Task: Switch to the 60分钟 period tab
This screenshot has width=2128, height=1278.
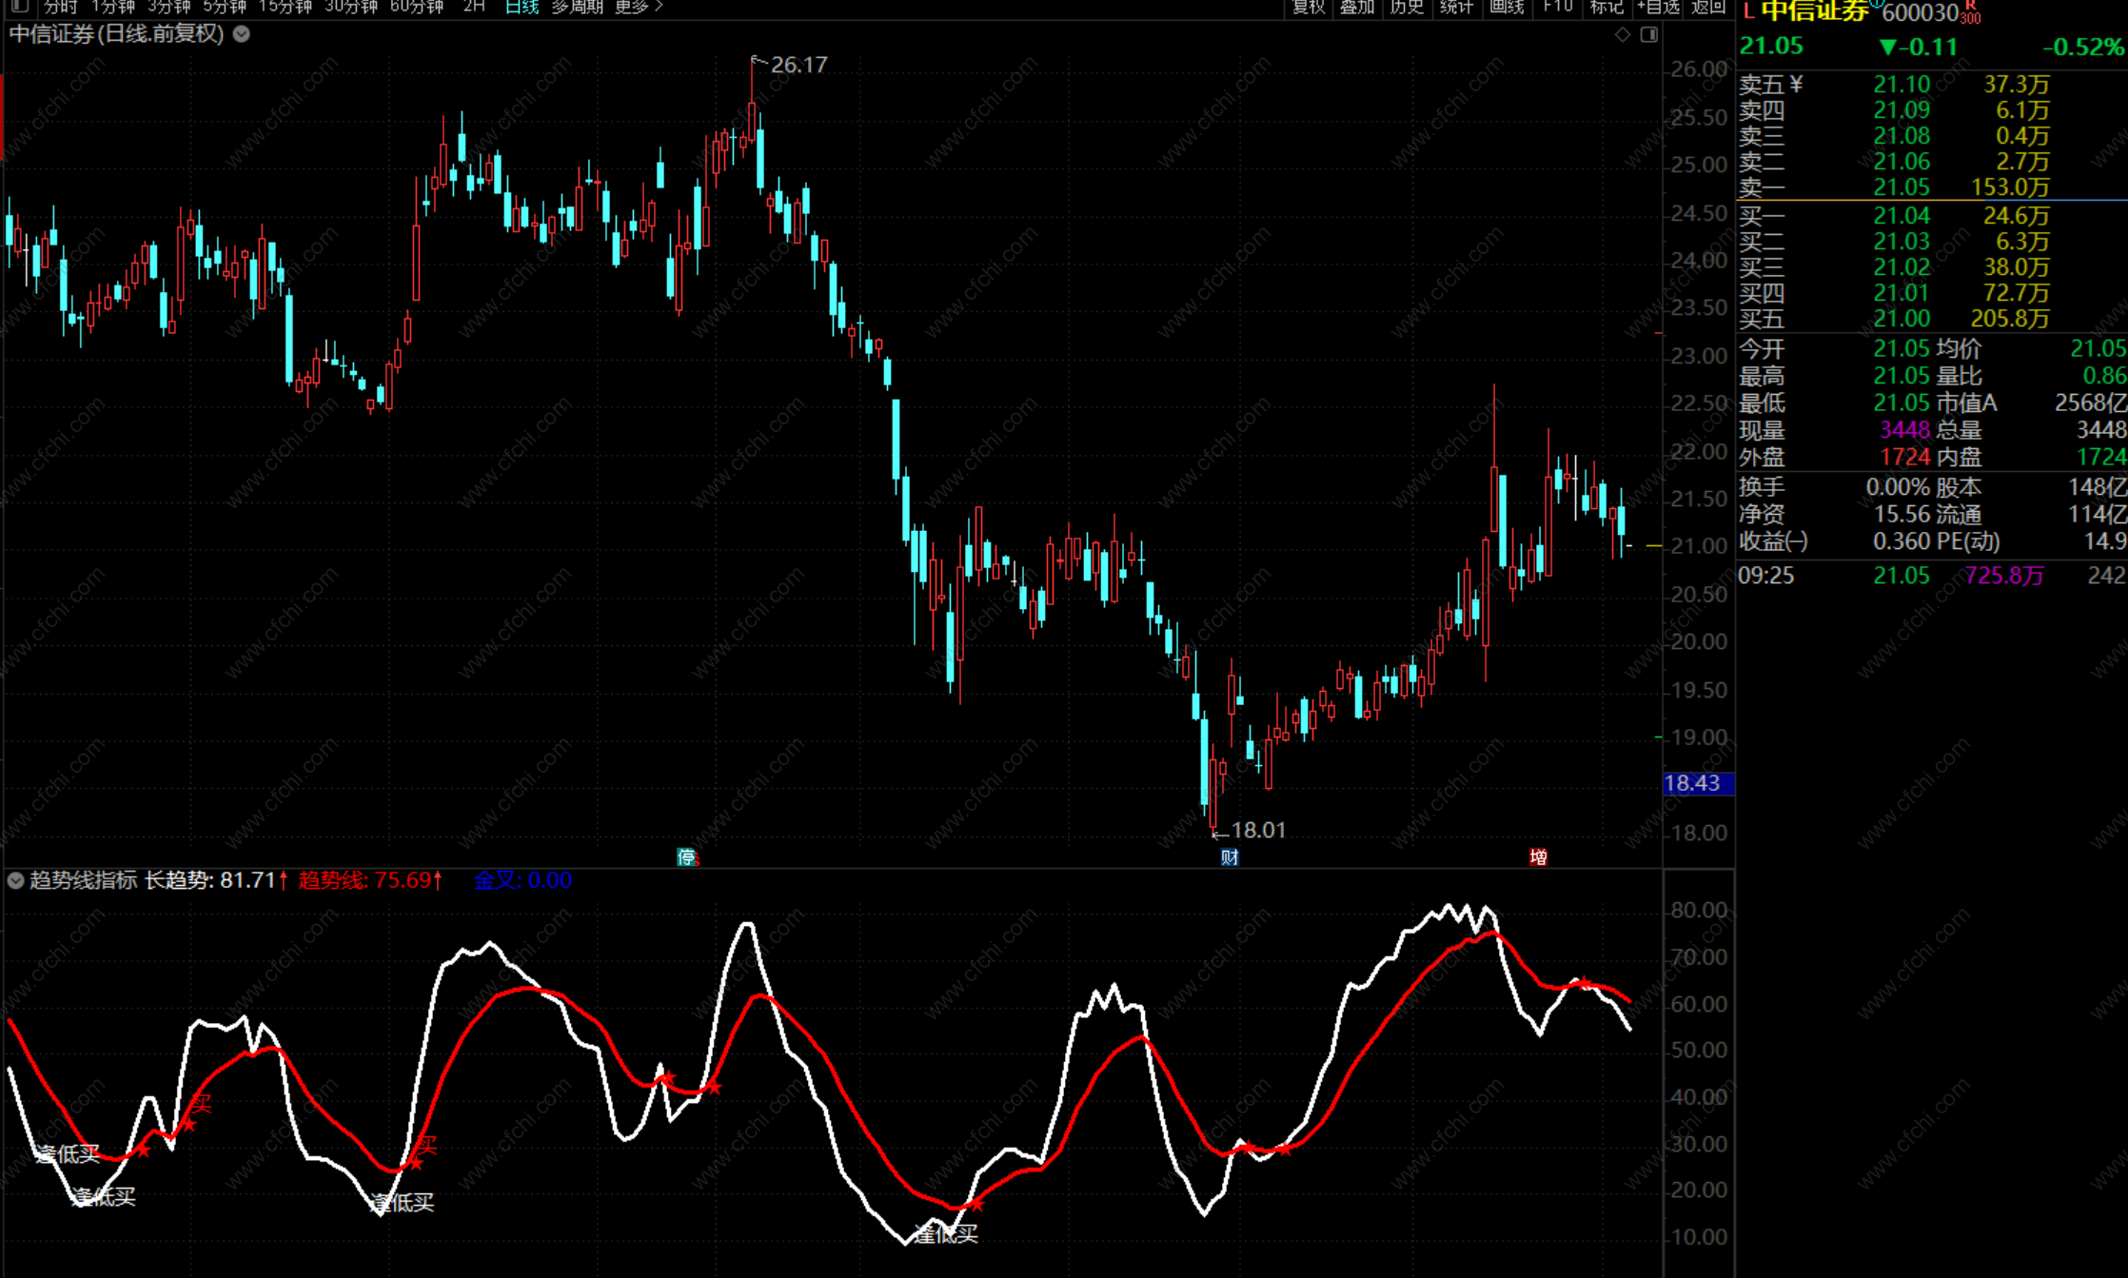Action: tap(417, 6)
